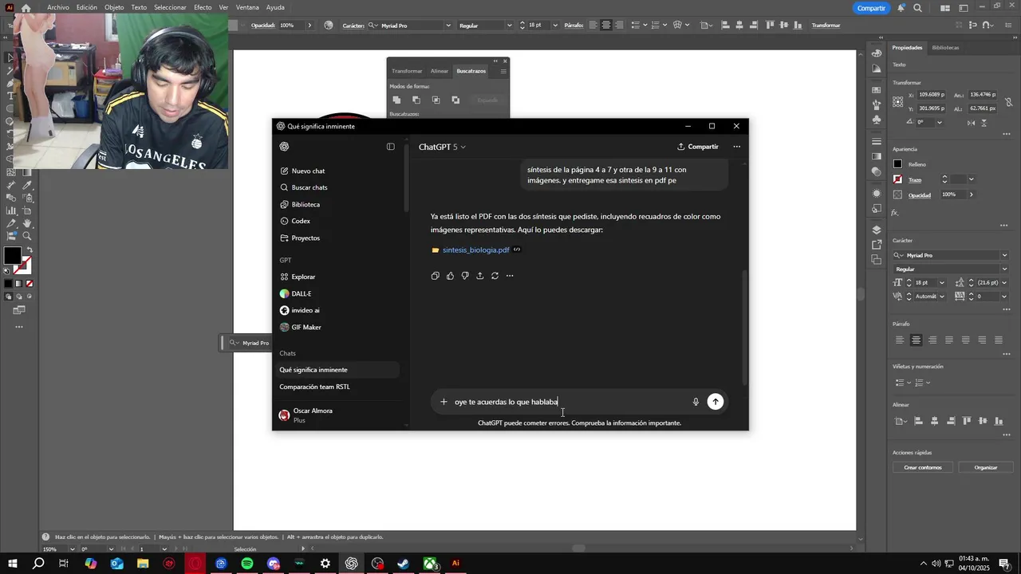Click Trazo stroke color swatch
Screen dimensions: 1021x574
(897, 179)
